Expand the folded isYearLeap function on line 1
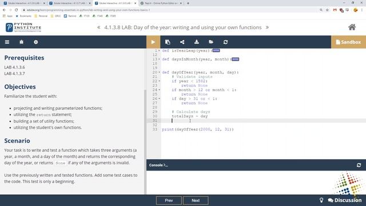366x206 pixels. (x=159, y=50)
